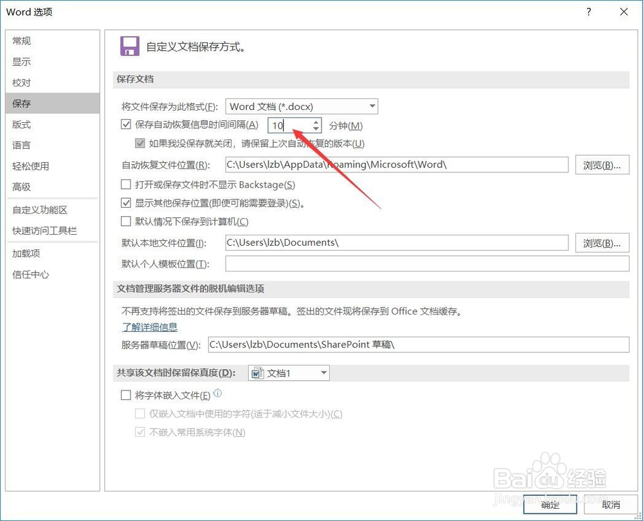
Task: Increase autorecover interval with up arrow
Action: point(316,122)
